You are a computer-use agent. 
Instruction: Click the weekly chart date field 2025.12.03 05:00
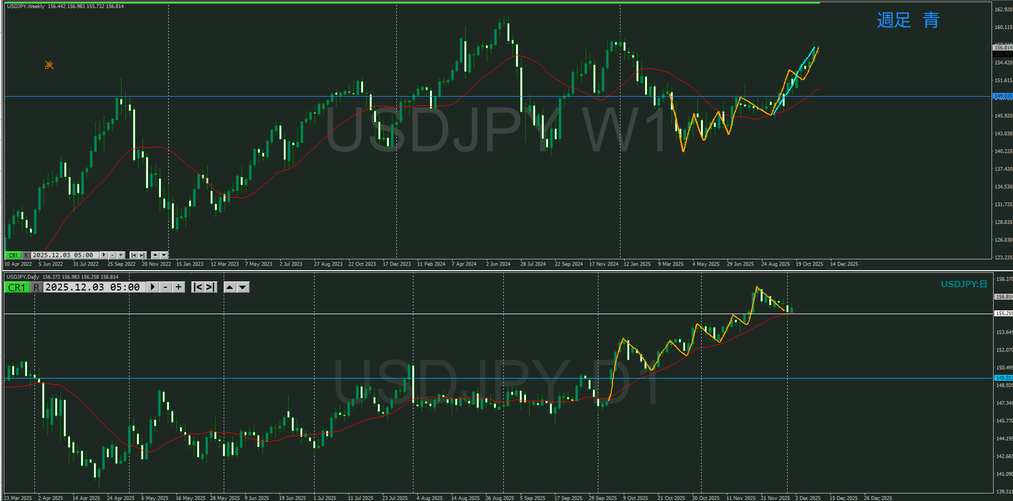tap(63, 255)
